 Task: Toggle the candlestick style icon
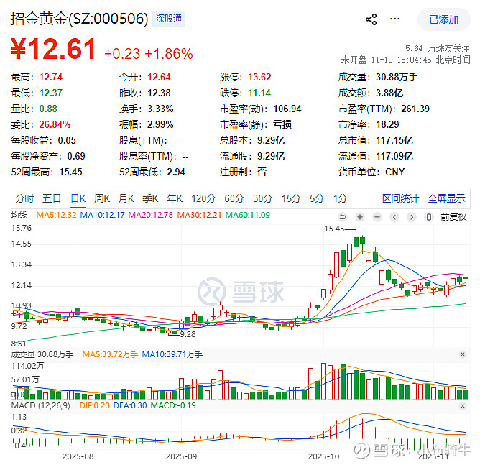click(429, 217)
